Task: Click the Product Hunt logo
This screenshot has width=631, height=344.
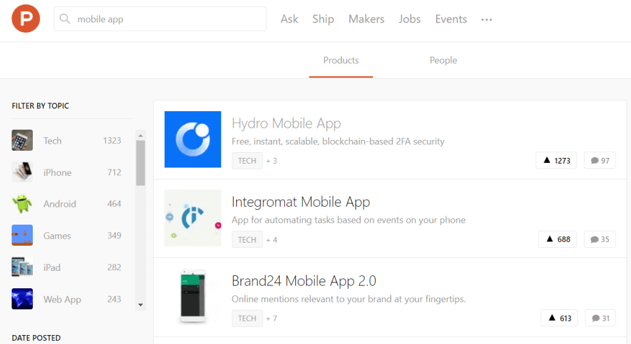Action: click(x=26, y=19)
